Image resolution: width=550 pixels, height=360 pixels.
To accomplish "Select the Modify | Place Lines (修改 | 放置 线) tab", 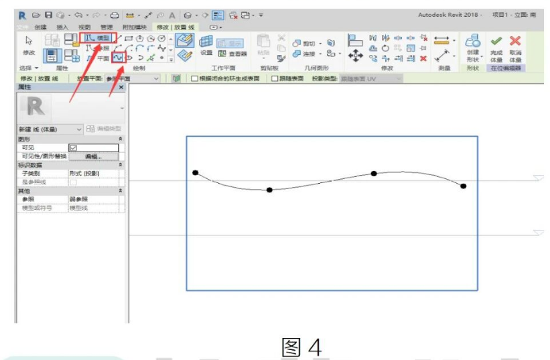I will 176,27.
